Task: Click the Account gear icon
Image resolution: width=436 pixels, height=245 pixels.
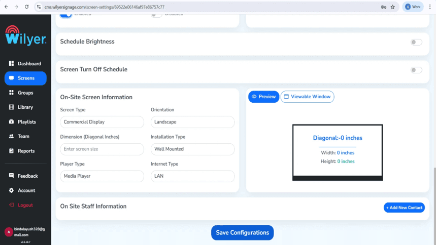Action: [11, 190]
